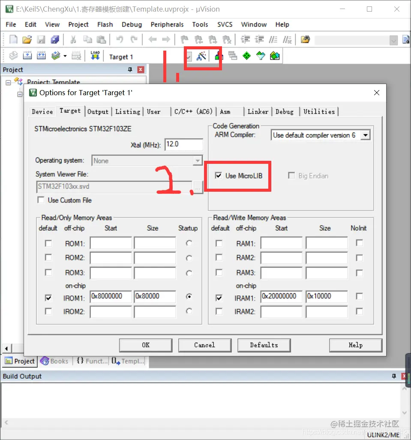Image resolution: width=411 pixels, height=440 pixels.
Task: Open Pack Installer icon
Action: [275, 56]
